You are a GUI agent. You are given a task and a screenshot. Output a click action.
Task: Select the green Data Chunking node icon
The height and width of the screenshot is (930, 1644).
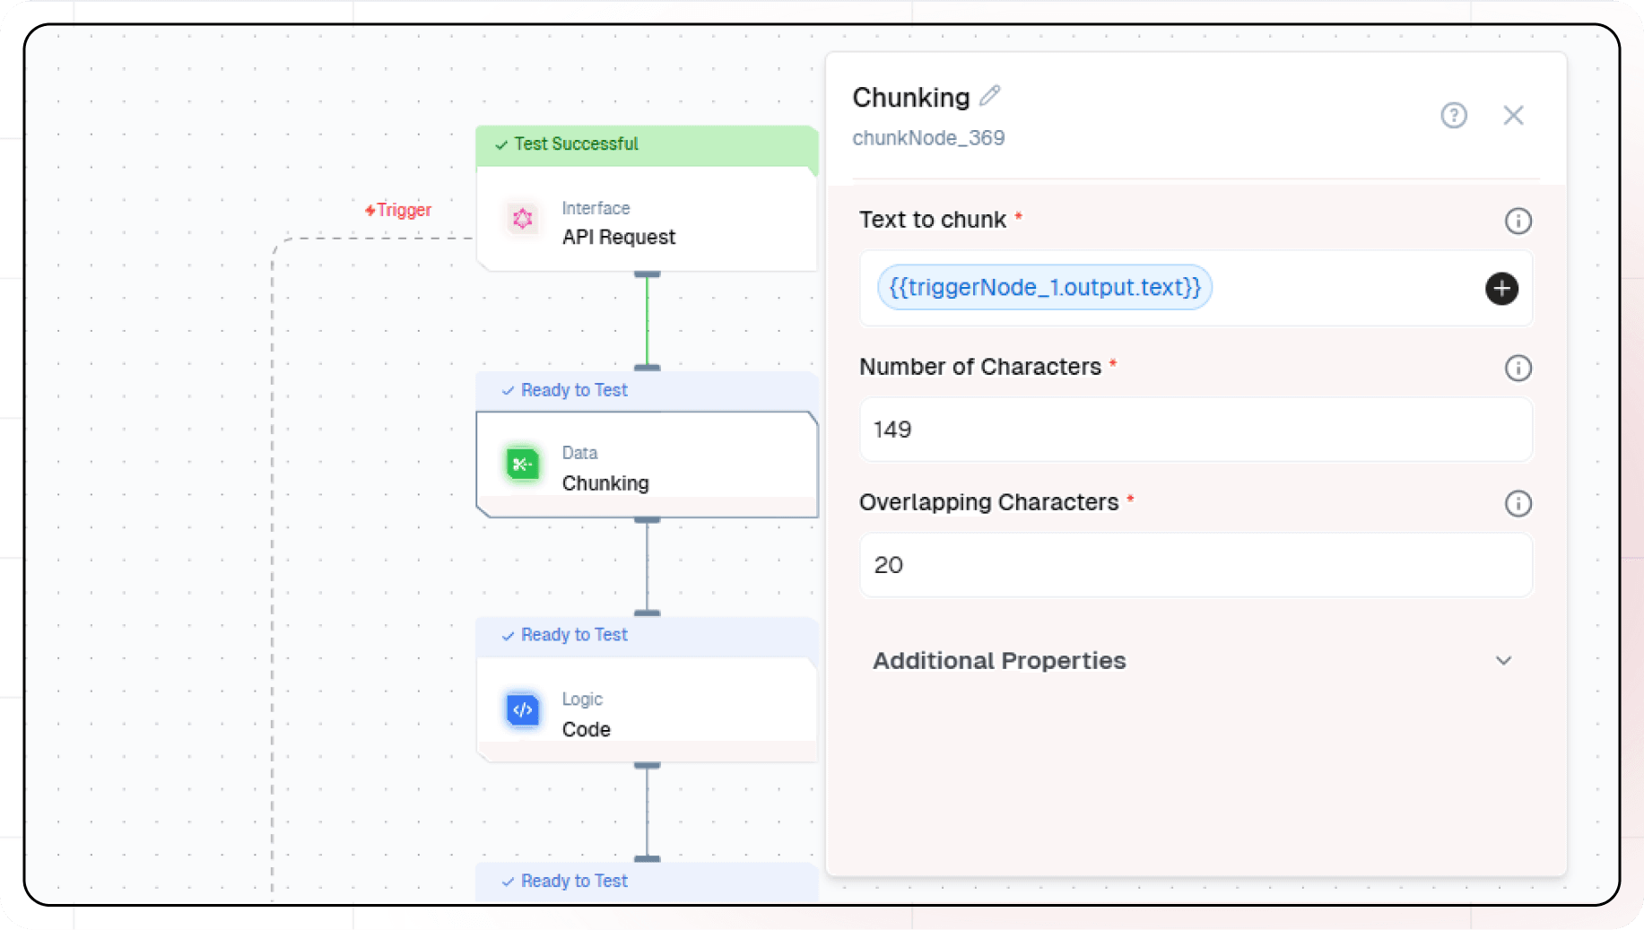(523, 464)
